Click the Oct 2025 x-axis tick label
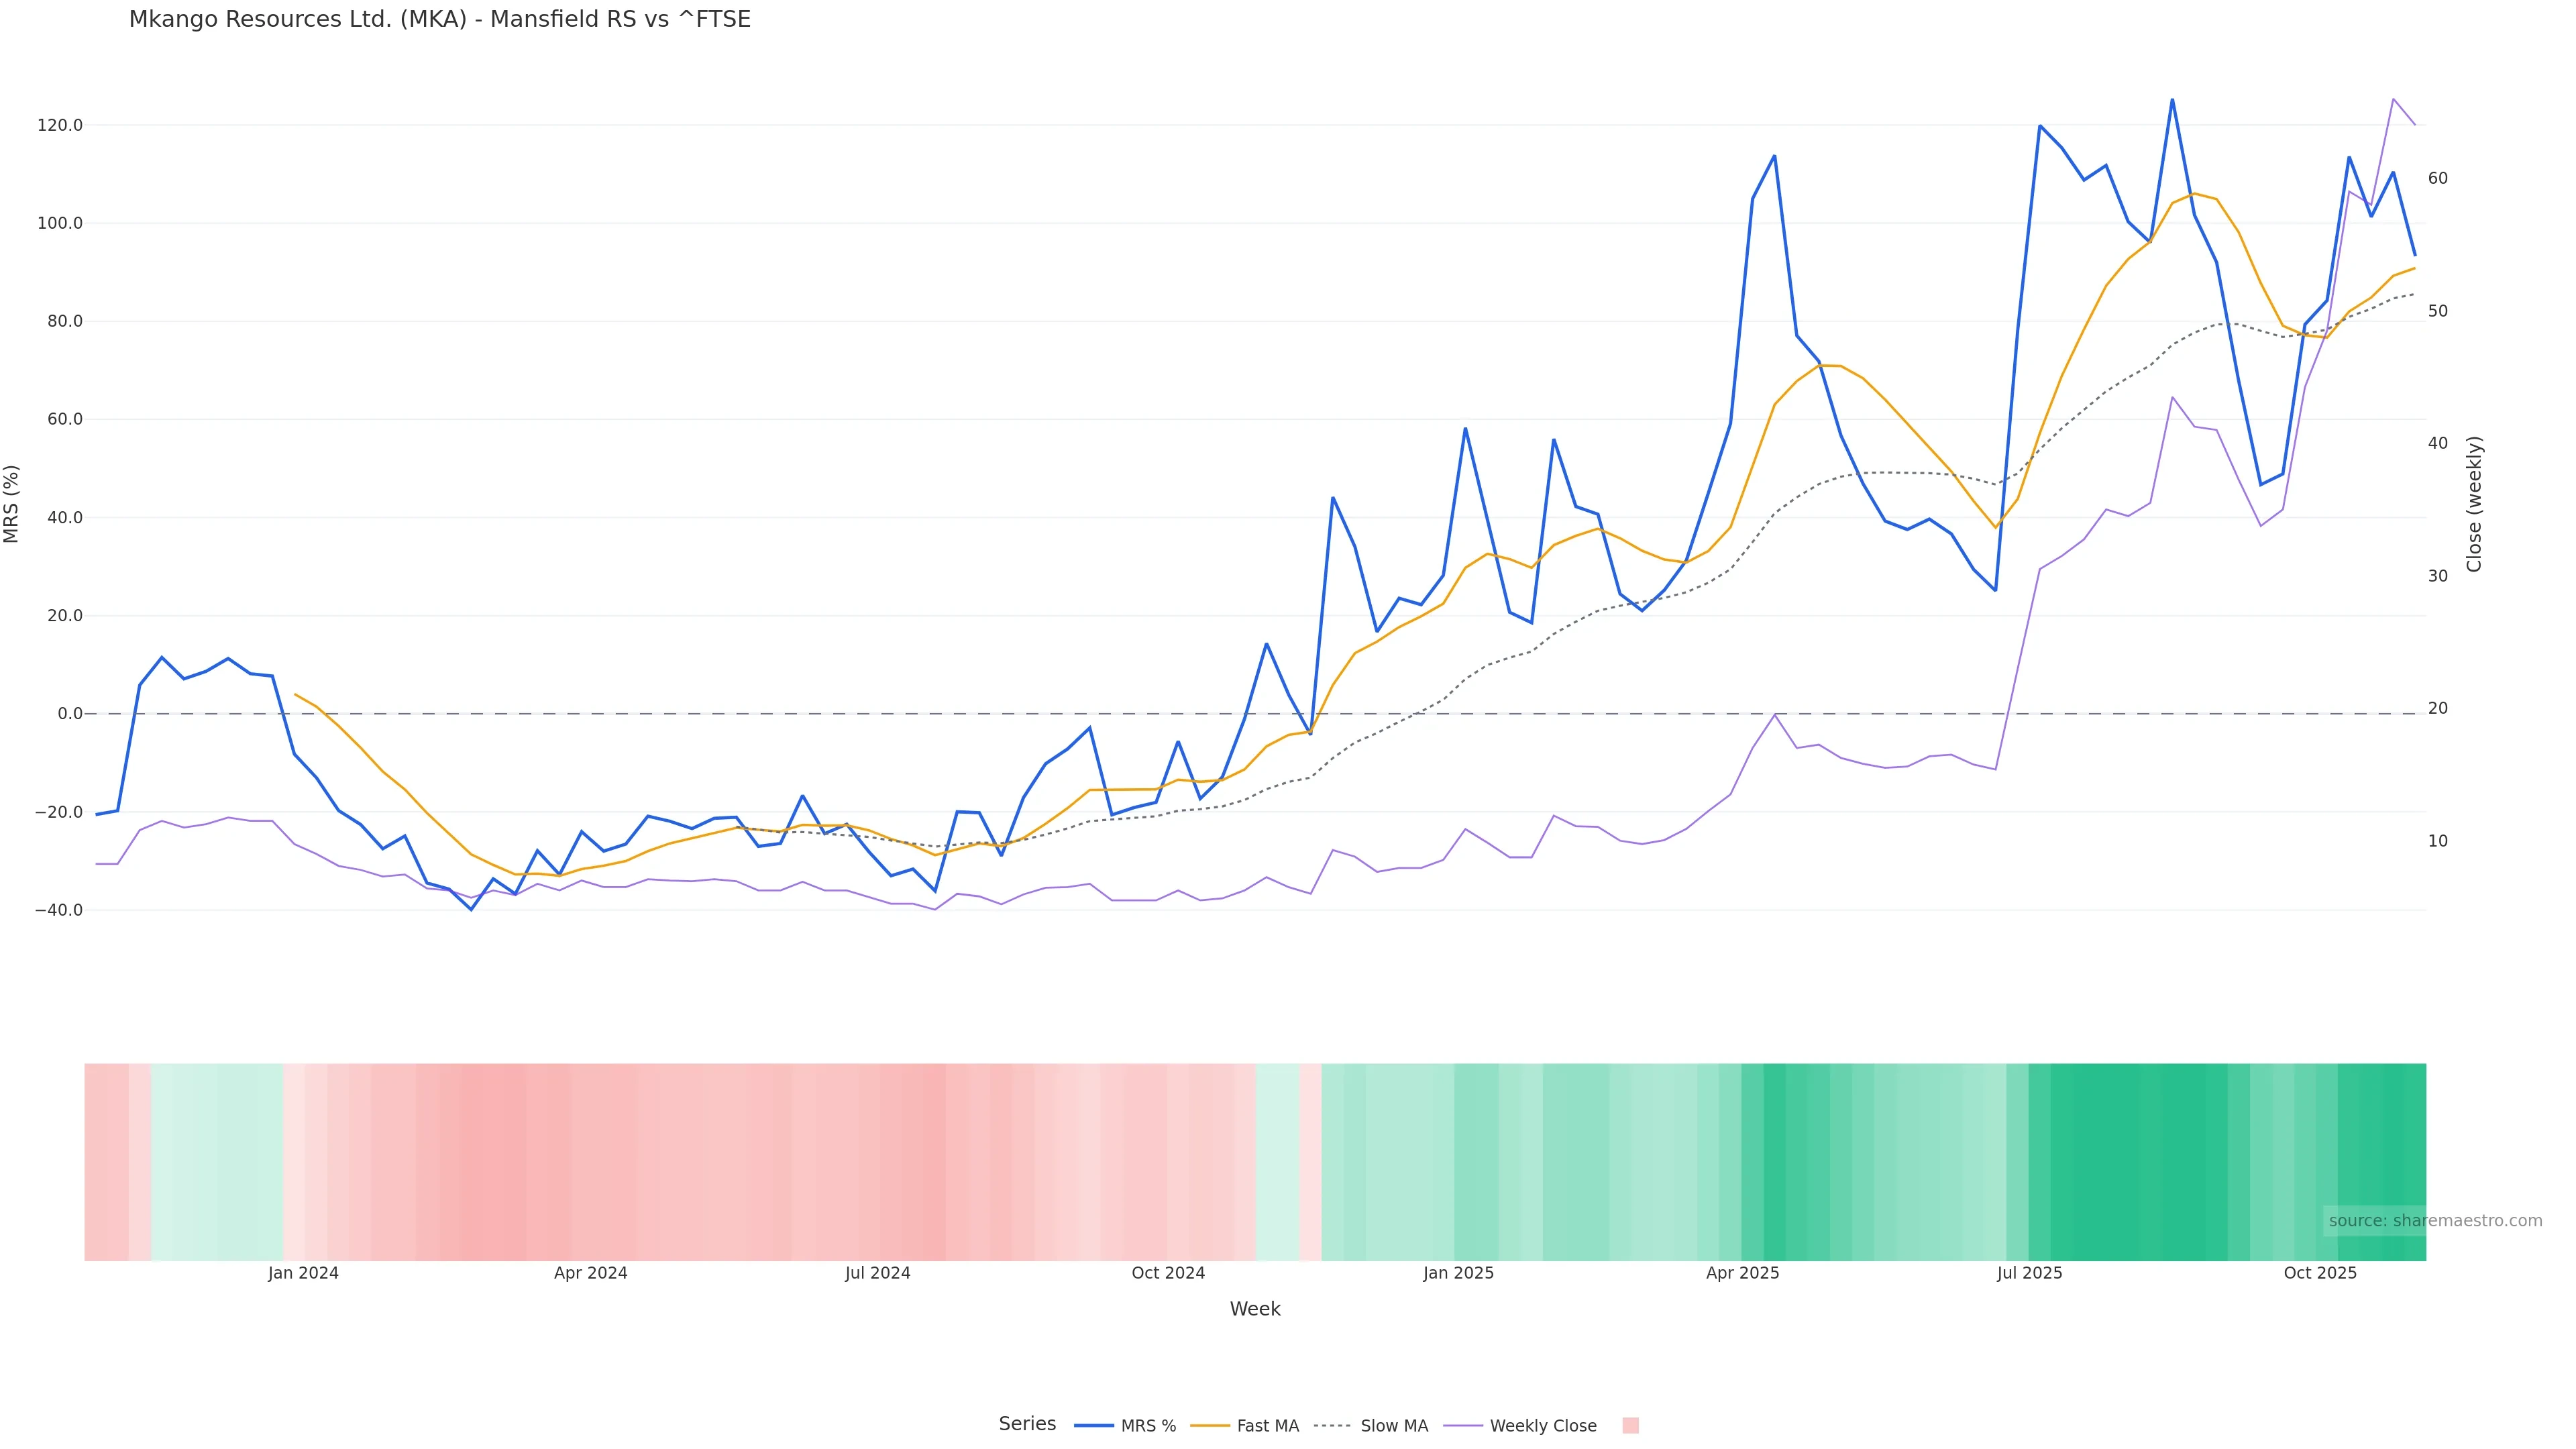The image size is (2576, 1449). 2319,1274
